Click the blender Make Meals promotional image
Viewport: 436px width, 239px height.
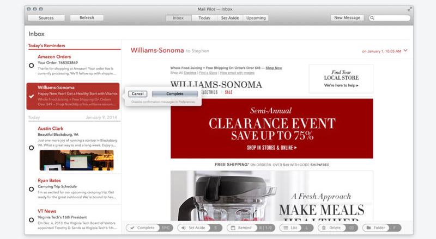pyautogui.click(x=271, y=196)
